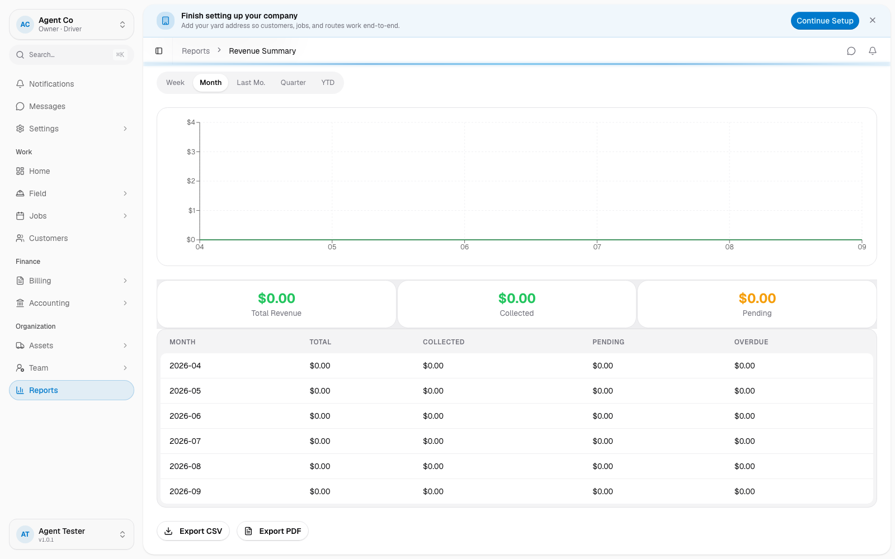Click the Revenue Summary breadcrumb title
The image size is (895, 559).
262,51
